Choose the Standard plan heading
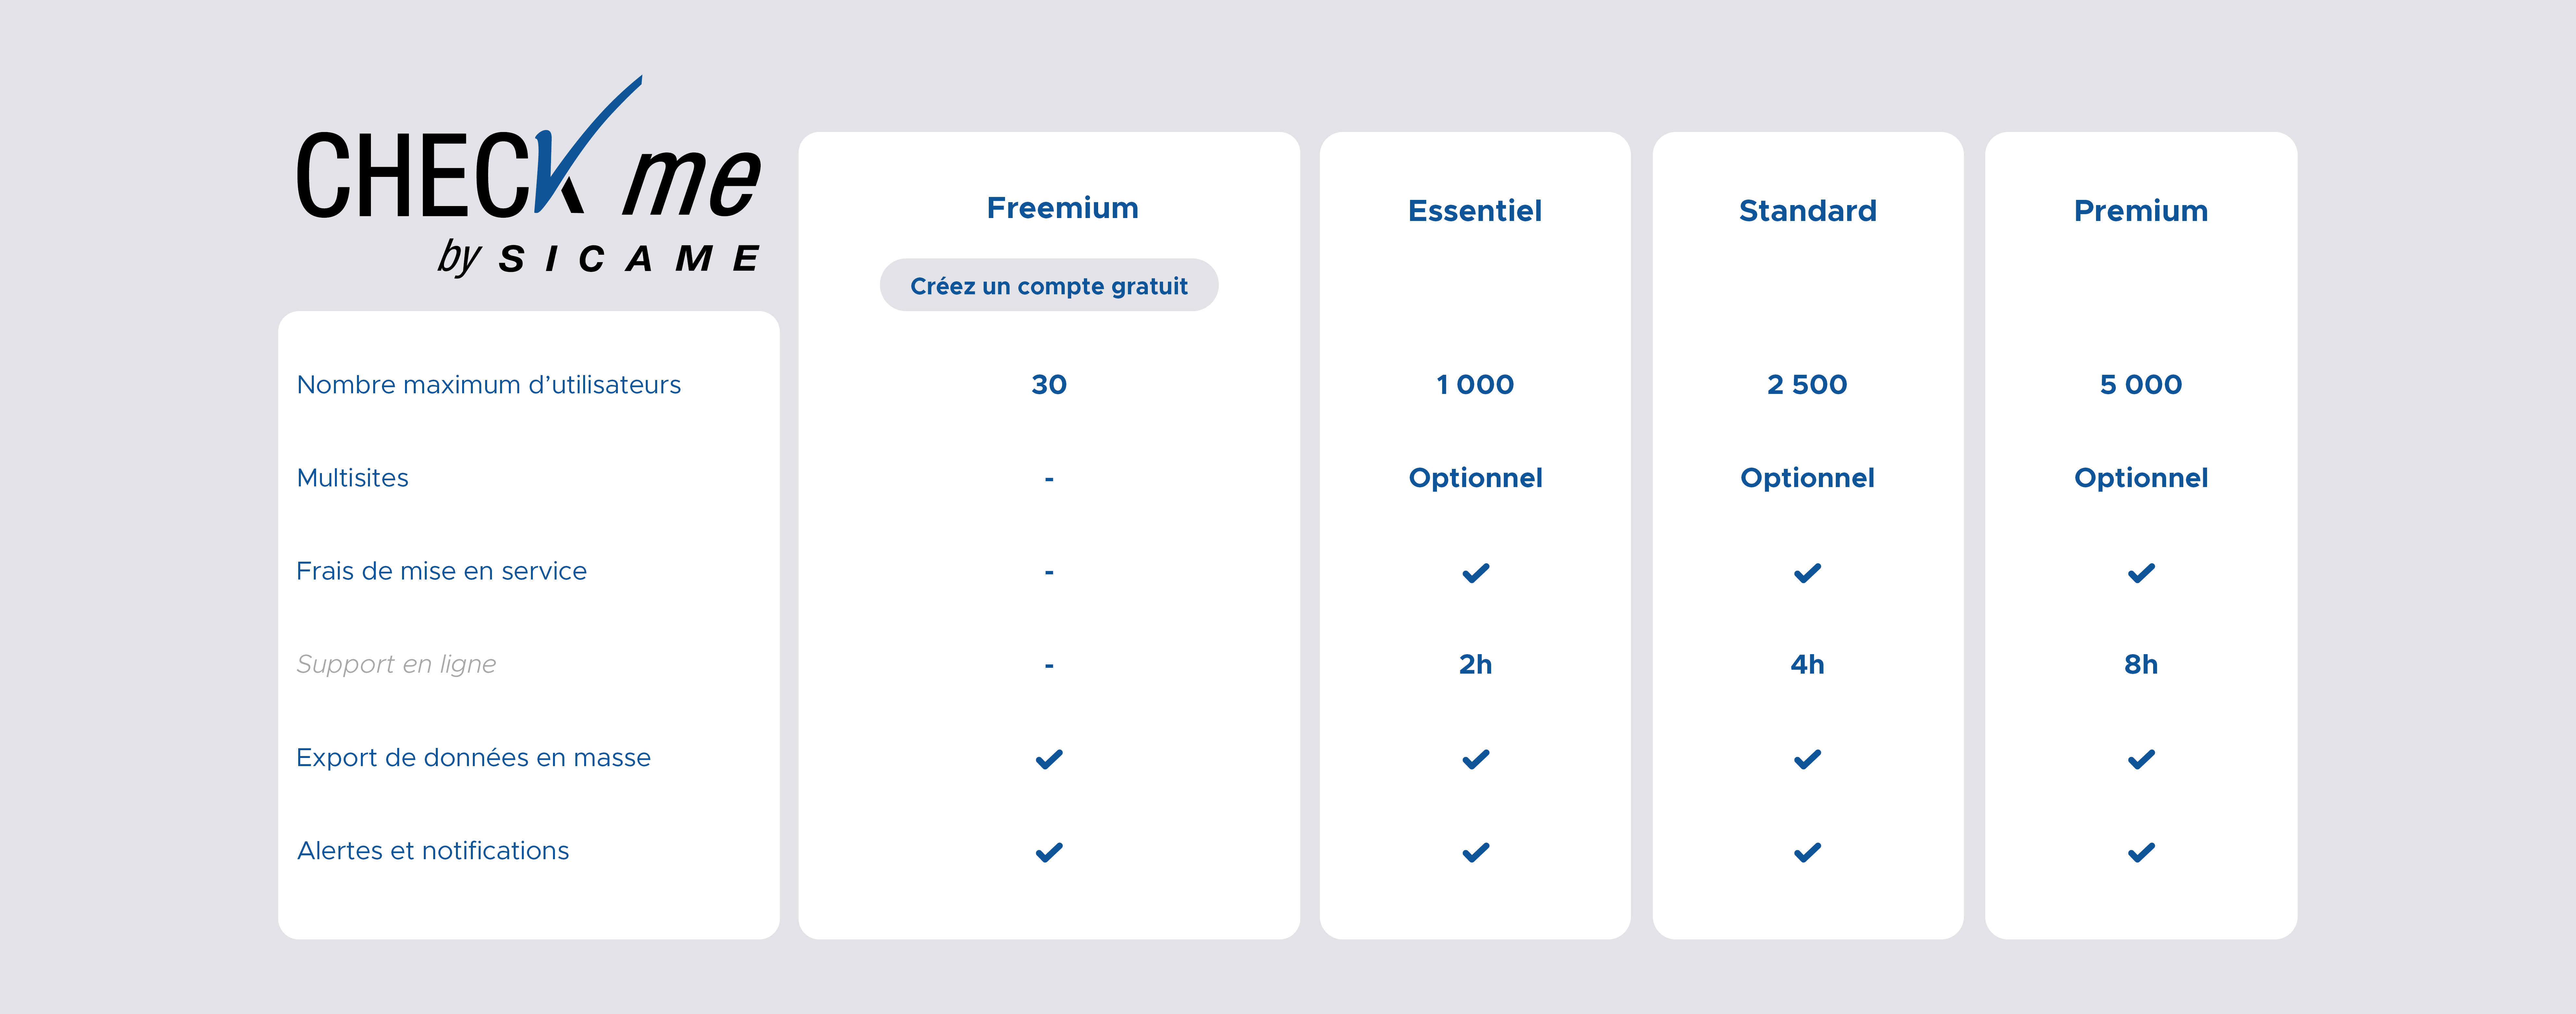The width and height of the screenshot is (2576, 1014). (x=1807, y=211)
